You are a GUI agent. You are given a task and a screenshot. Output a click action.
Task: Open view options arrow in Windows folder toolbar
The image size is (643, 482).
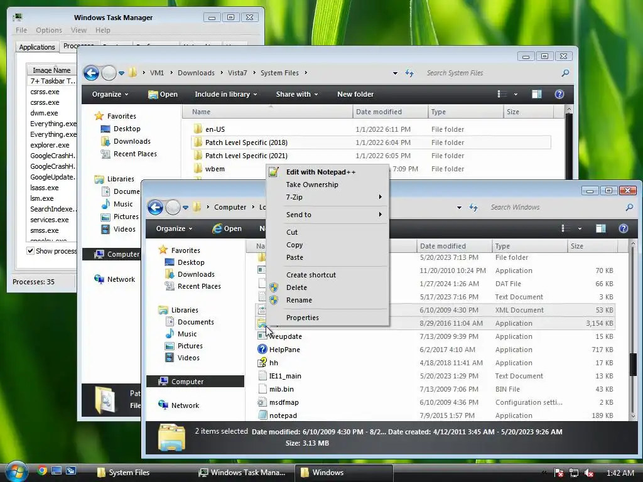(x=580, y=228)
